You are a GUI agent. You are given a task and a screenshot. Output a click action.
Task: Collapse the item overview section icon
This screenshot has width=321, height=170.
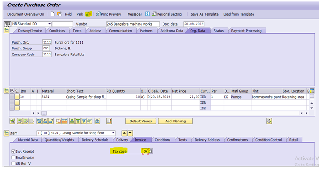pos(6,91)
